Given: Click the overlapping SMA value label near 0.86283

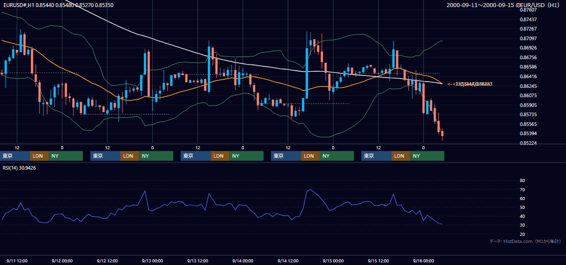Looking at the screenshot, I should click(470, 84).
